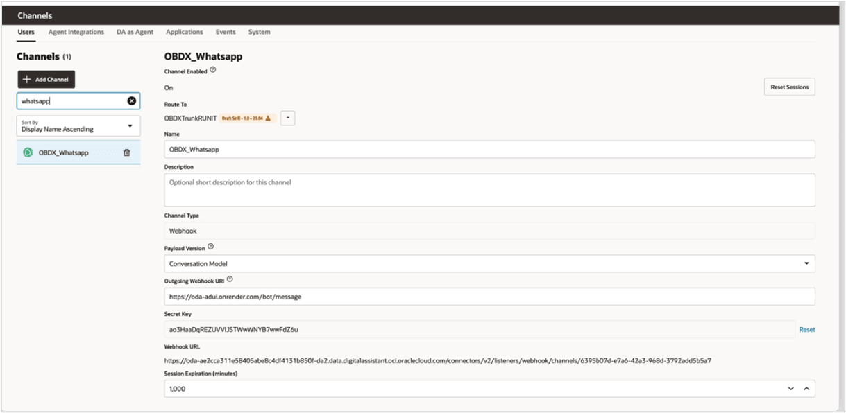
Task: Select the Outgoing Webhook URI input field
Action: (x=489, y=297)
